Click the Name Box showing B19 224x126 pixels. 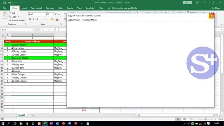click(16, 29)
